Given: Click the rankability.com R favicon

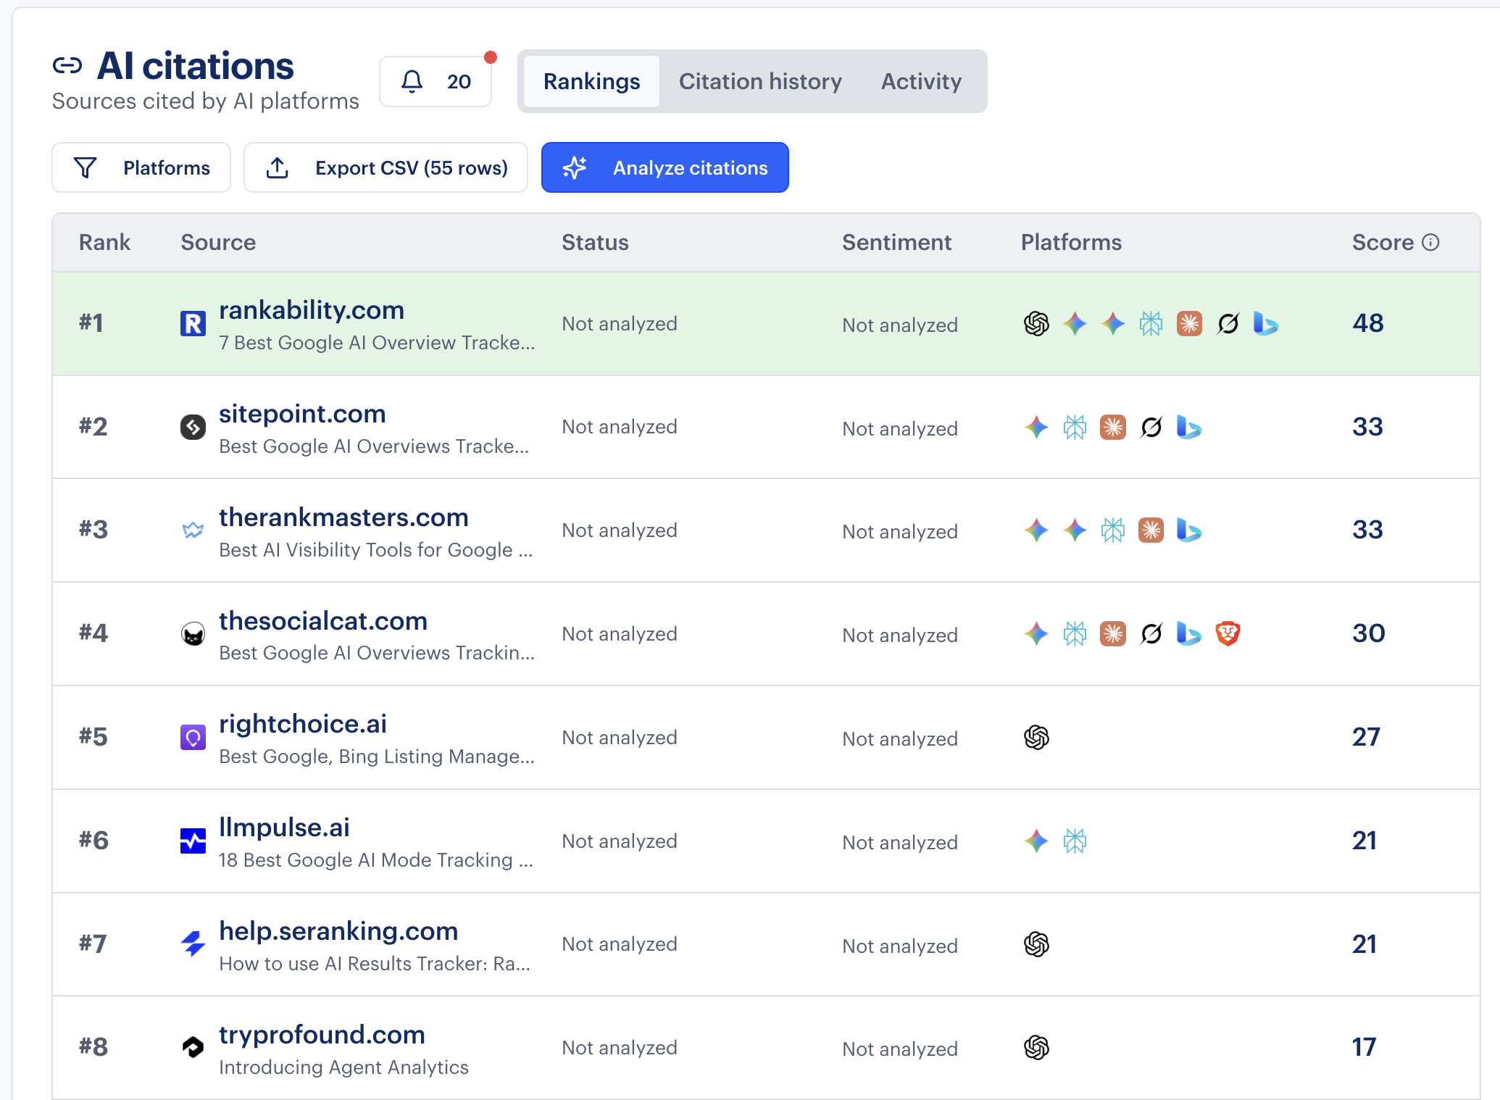Looking at the screenshot, I should coord(193,323).
